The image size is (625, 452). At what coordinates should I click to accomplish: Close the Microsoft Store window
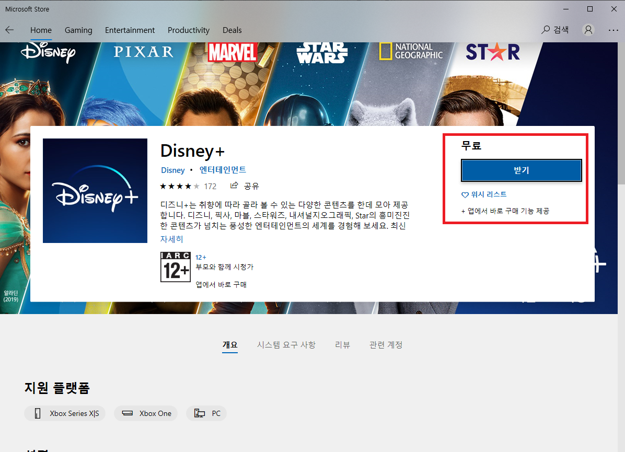[614, 9]
